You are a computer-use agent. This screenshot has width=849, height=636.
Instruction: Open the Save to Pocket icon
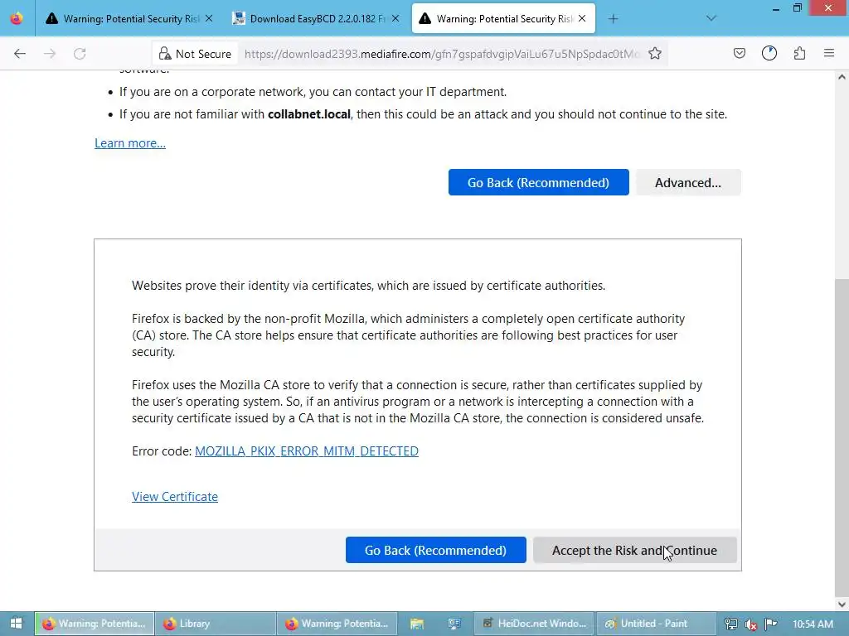coord(740,54)
